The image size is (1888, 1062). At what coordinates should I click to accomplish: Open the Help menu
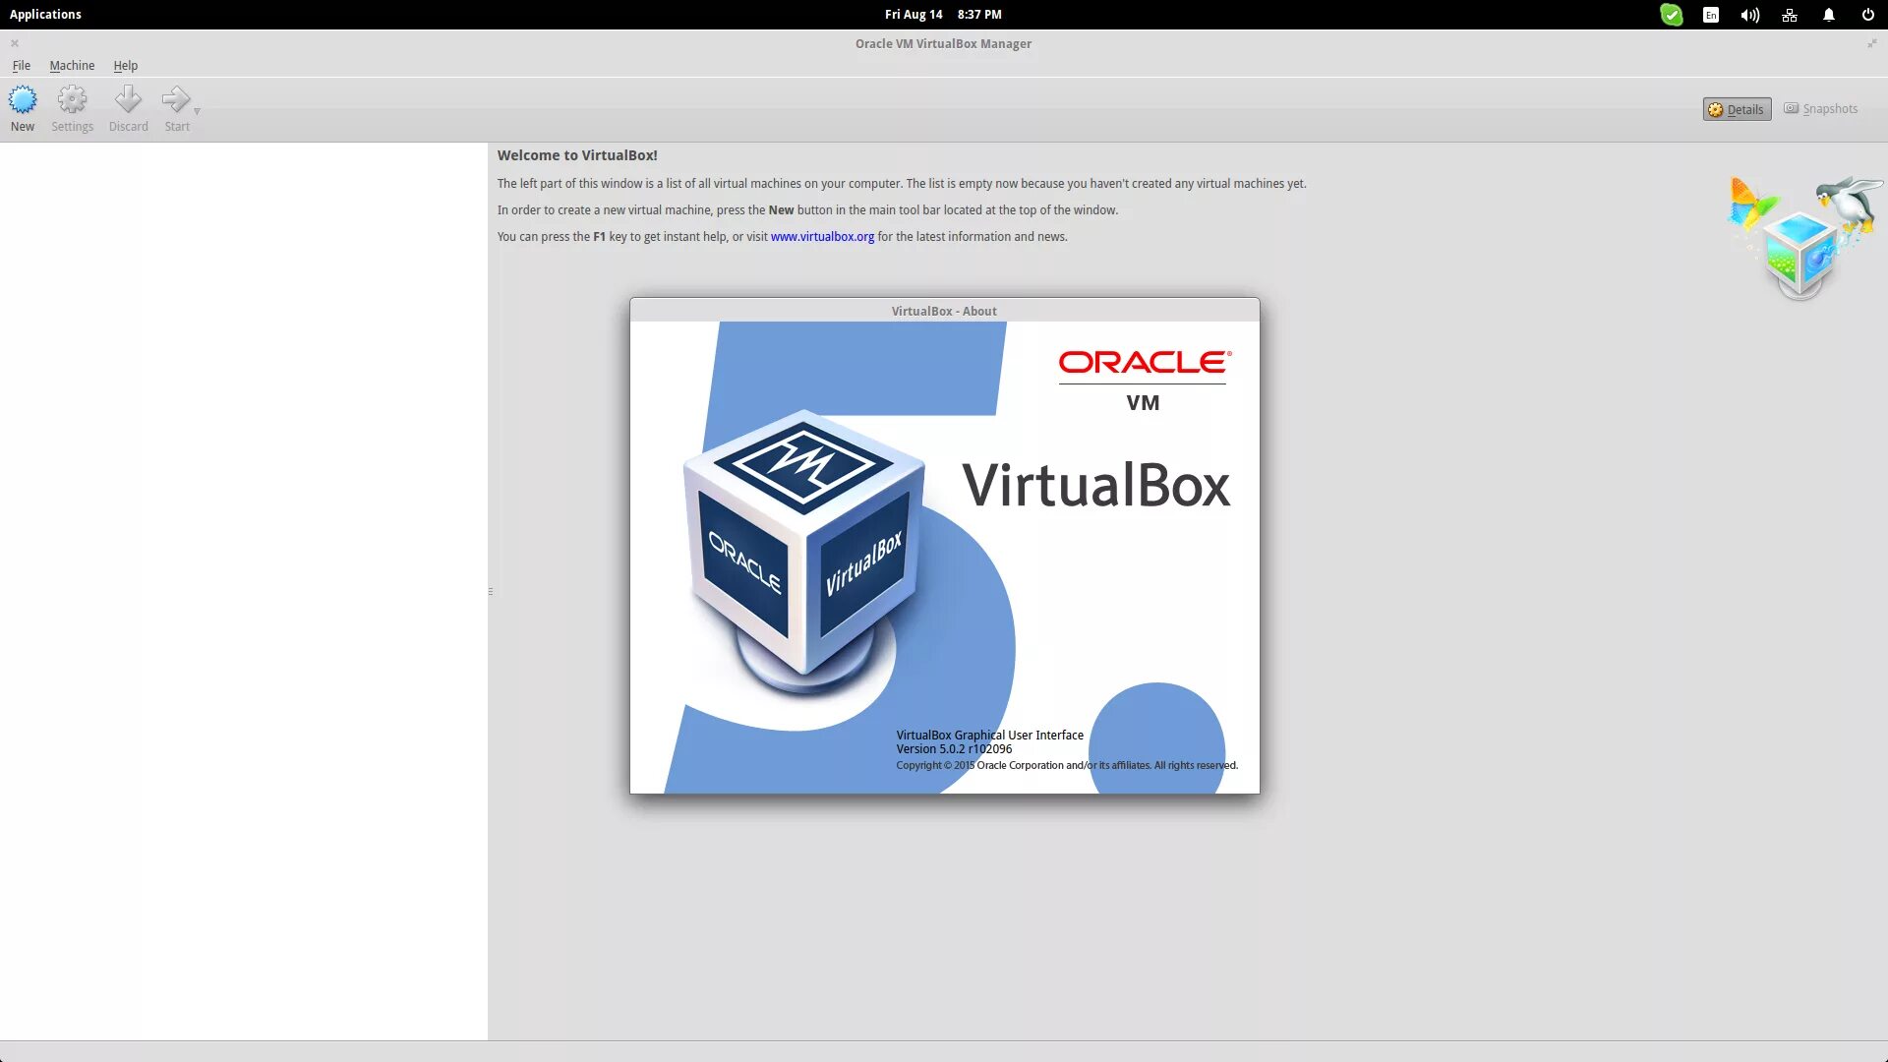[x=125, y=65]
